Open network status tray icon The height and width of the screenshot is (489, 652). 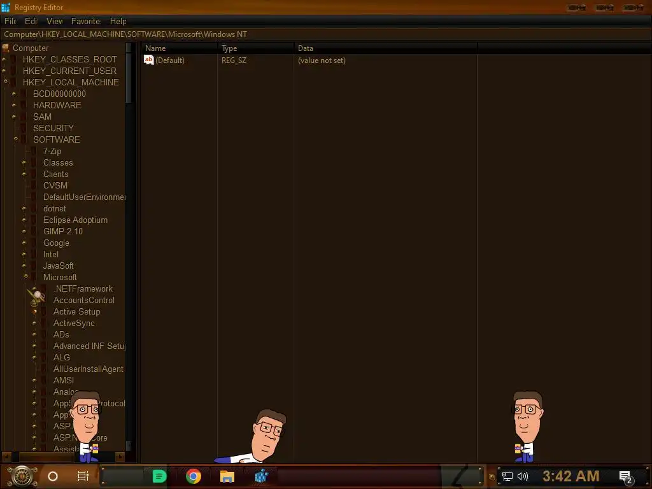click(507, 476)
